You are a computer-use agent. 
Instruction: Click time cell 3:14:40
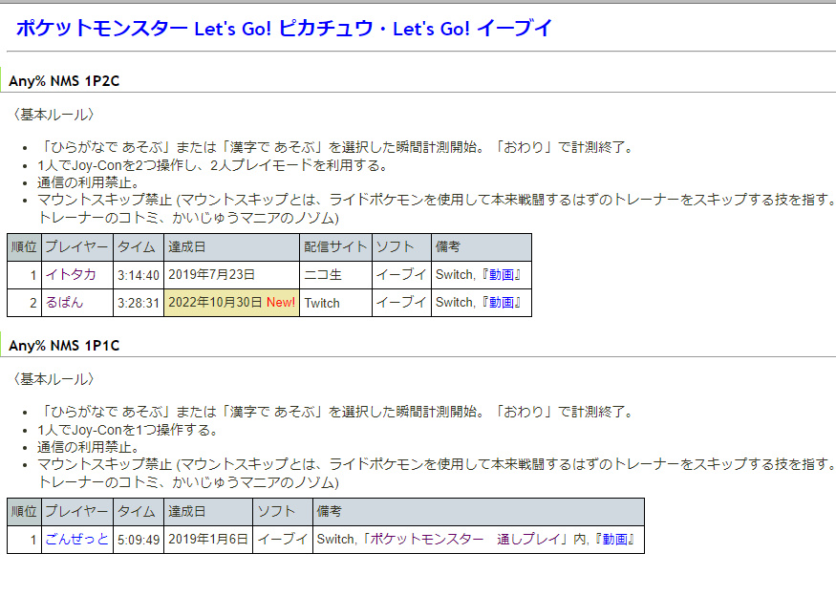(139, 275)
